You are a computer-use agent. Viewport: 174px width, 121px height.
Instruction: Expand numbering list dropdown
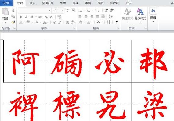coord(92,10)
